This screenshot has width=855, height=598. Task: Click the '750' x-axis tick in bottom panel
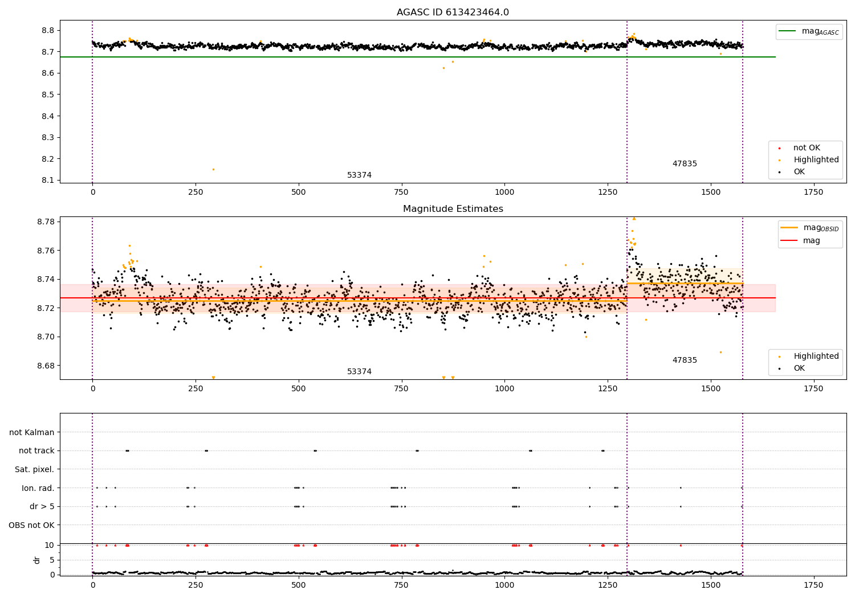tap(401, 585)
